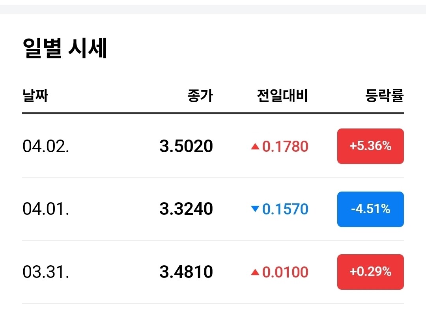This screenshot has height=311, width=426.
Task: Tap the +5.36% change badge
Action: (370, 146)
